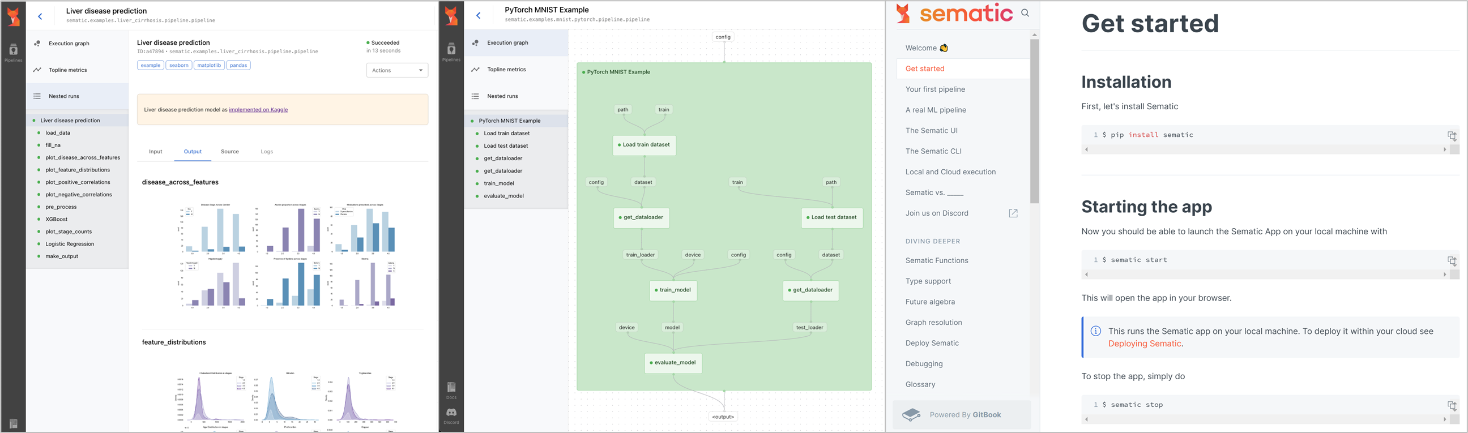Select Topline metrics in PyTorch MNIST window
This screenshot has height=433, width=1468.
(x=517, y=70)
